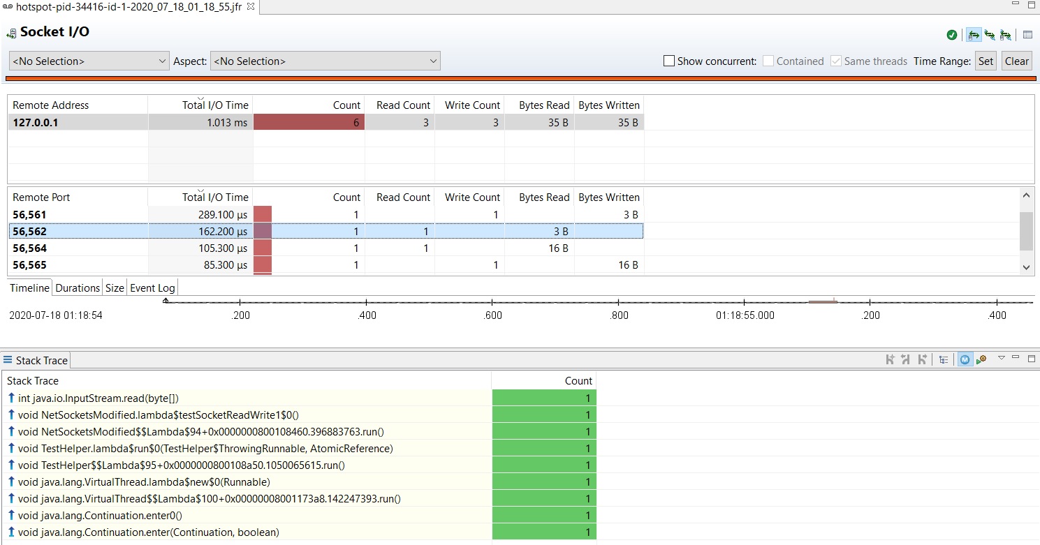
Task: Click the green checkmark rule results icon
Action: 952,35
